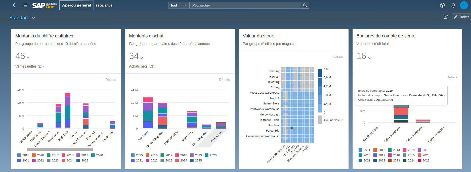This screenshot has height=172, width=471.
Task: Open Détails link in Valeur du stock
Action: 338,57
